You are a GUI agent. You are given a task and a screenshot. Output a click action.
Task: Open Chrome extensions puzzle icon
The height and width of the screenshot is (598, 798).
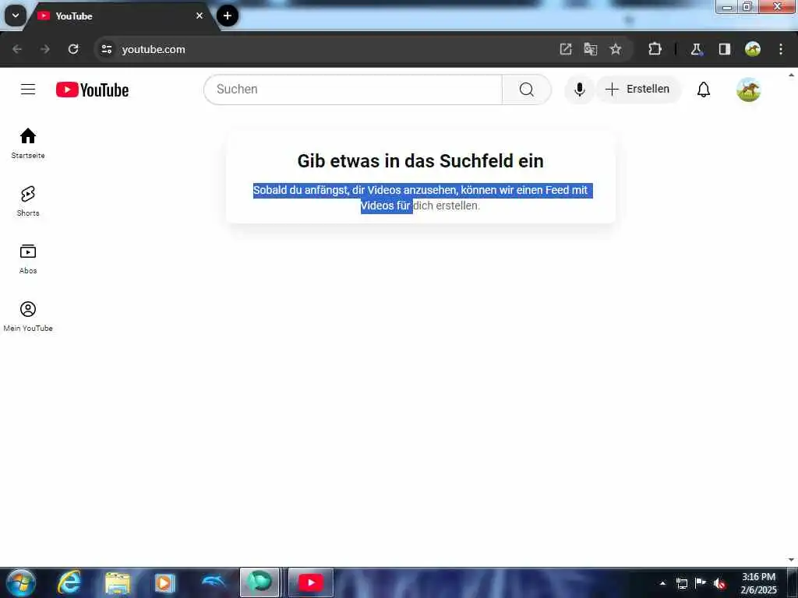655,49
